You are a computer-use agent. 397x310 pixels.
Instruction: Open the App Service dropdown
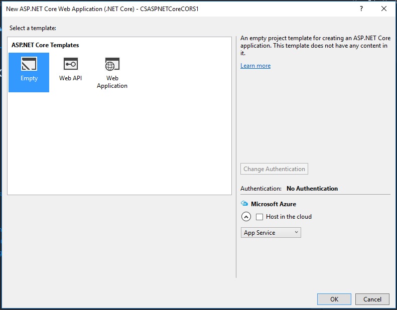click(x=271, y=233)
